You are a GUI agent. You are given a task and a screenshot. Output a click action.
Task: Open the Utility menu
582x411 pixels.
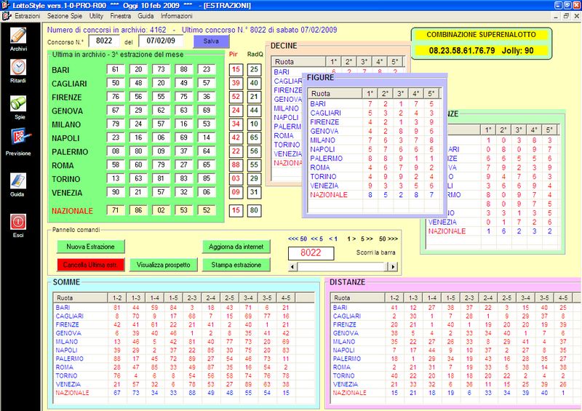[96, 16]
